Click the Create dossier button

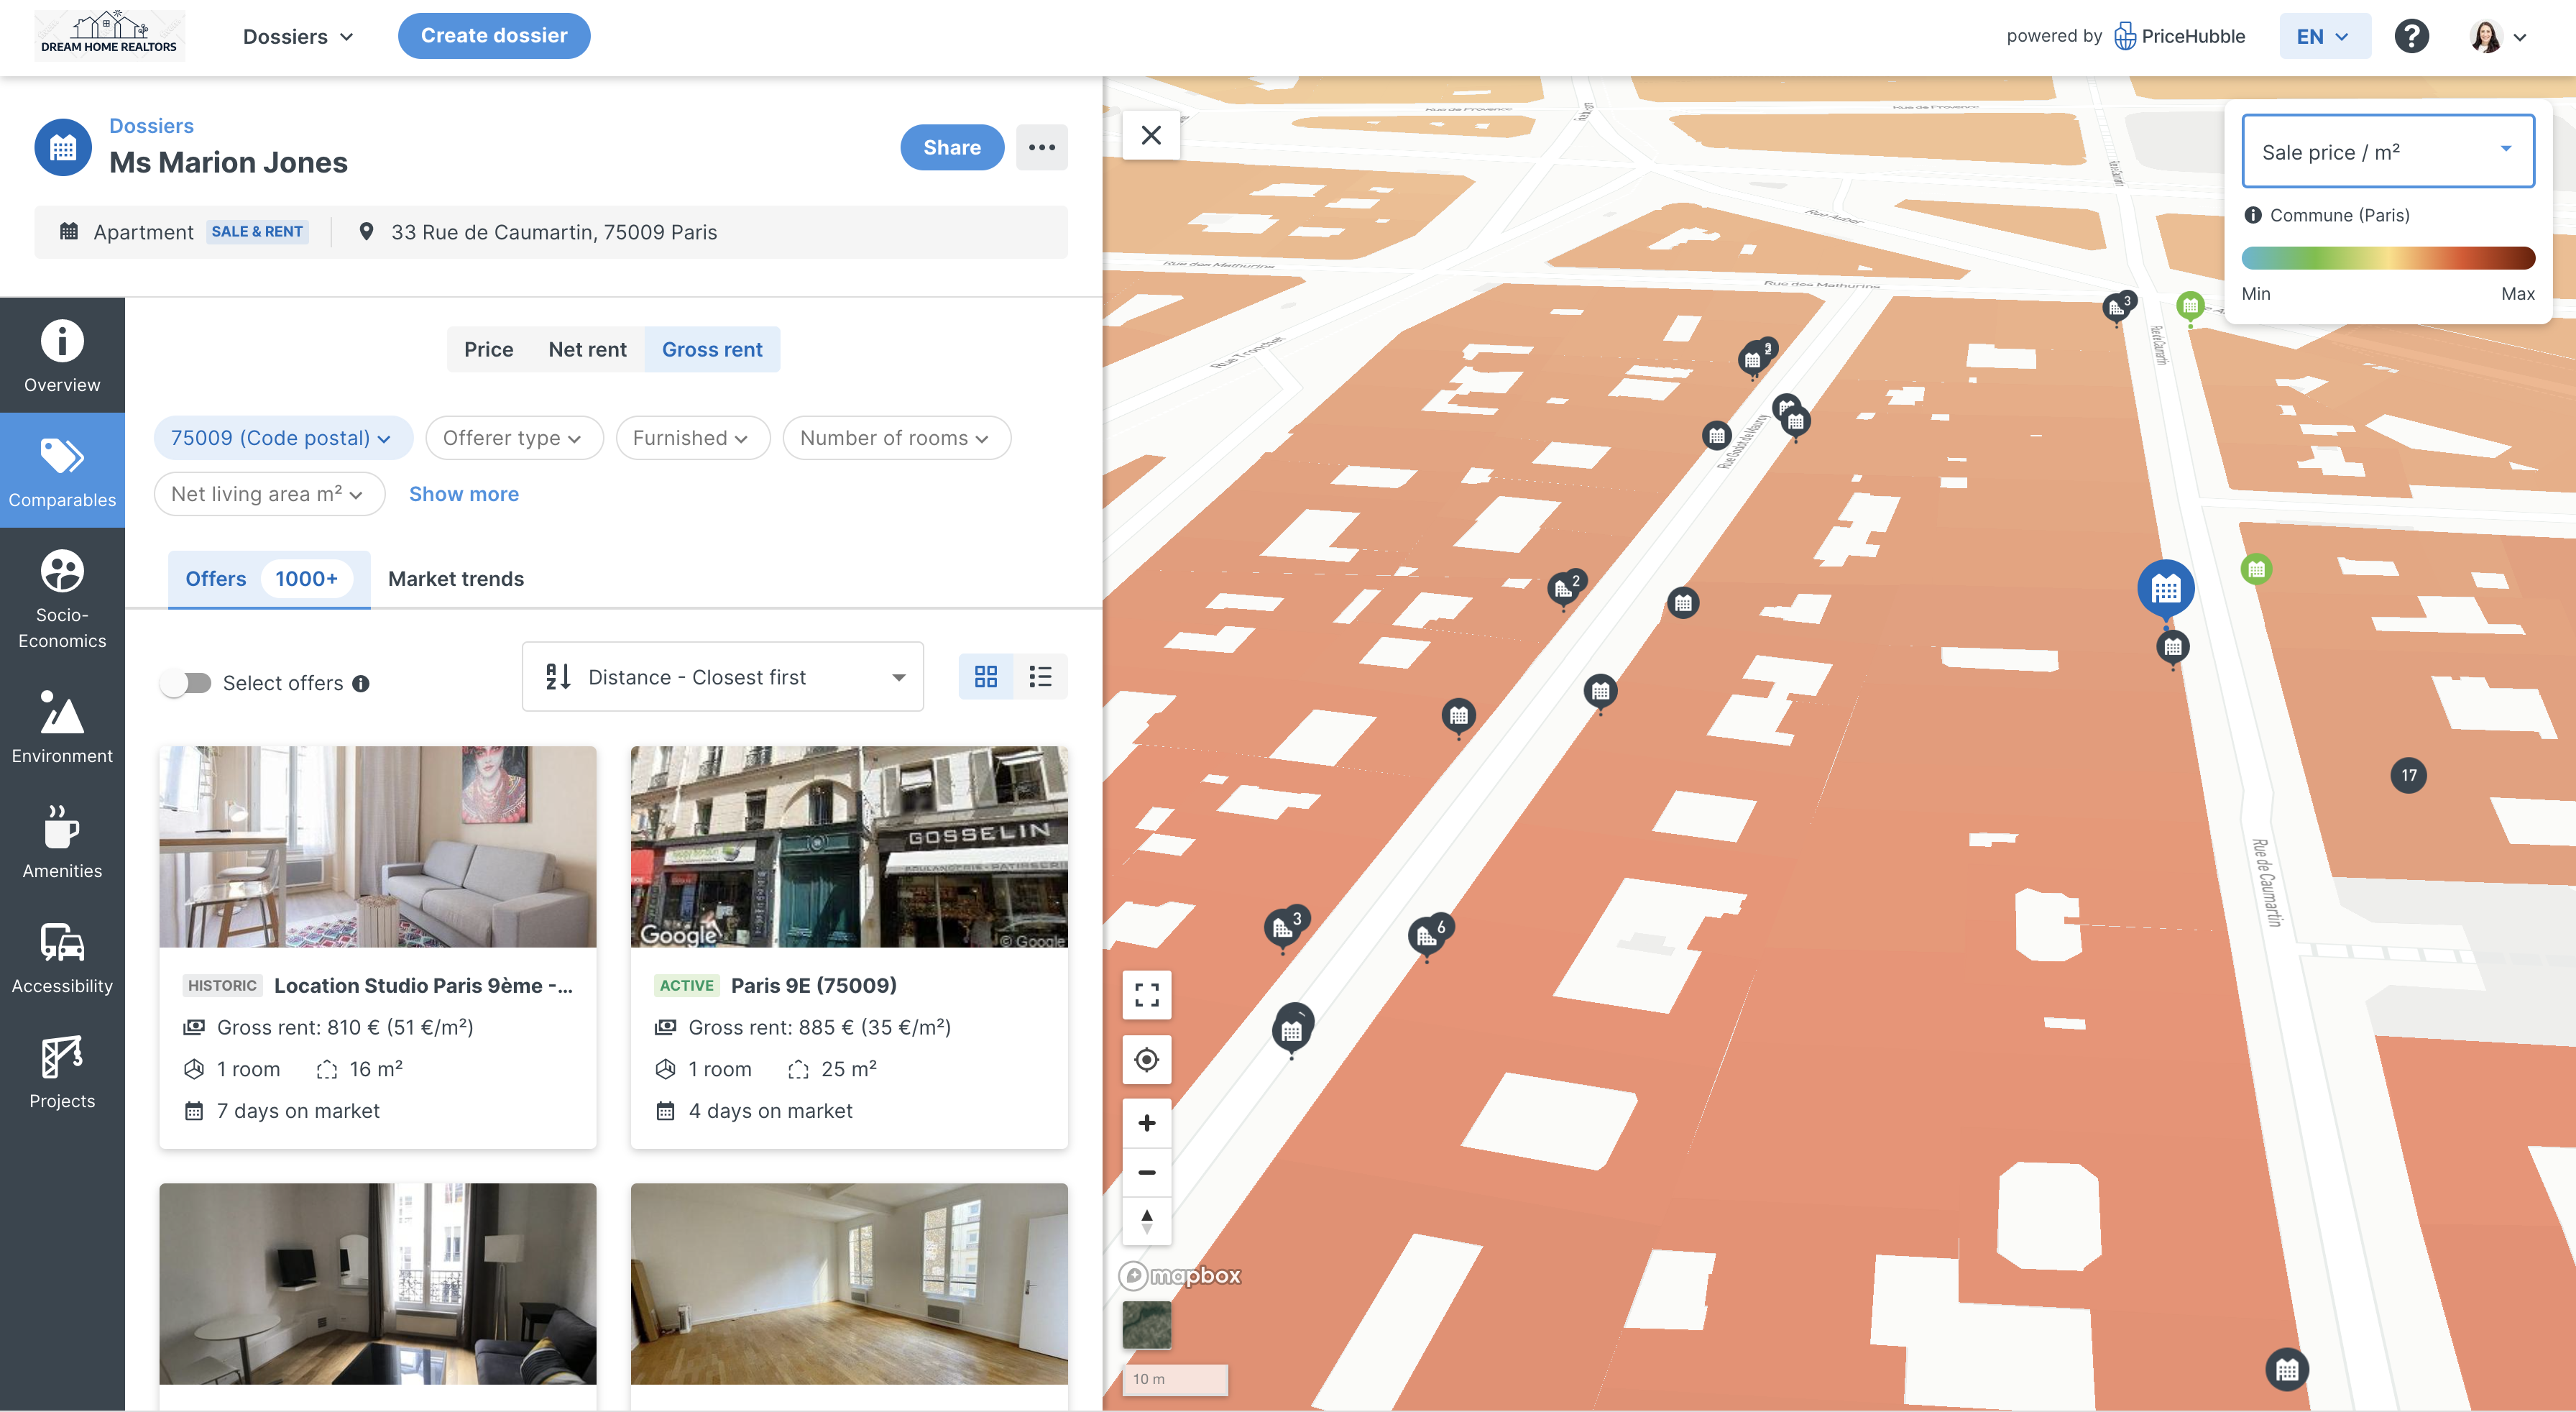point(494,36)
